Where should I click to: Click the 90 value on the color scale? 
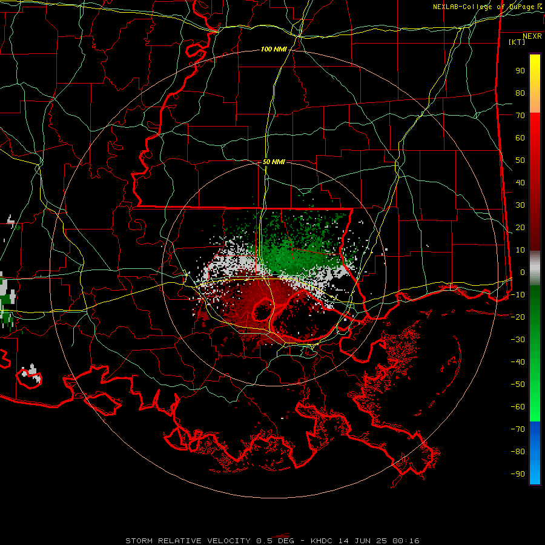click(520, 71)
